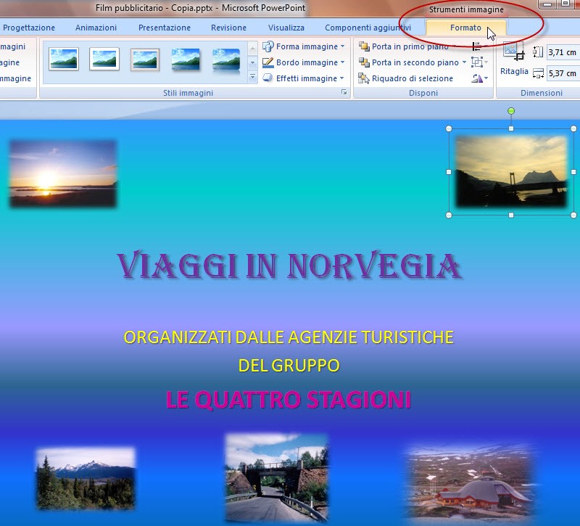Open the Revisione tab
Viewport: 580px width, 526px height.
tap(228, 28)
